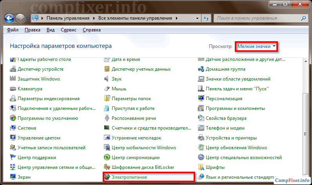The image size is (312, 185).
Task: Expand arrow after Панель управления breadcrumb
Action: click(94, 18)
